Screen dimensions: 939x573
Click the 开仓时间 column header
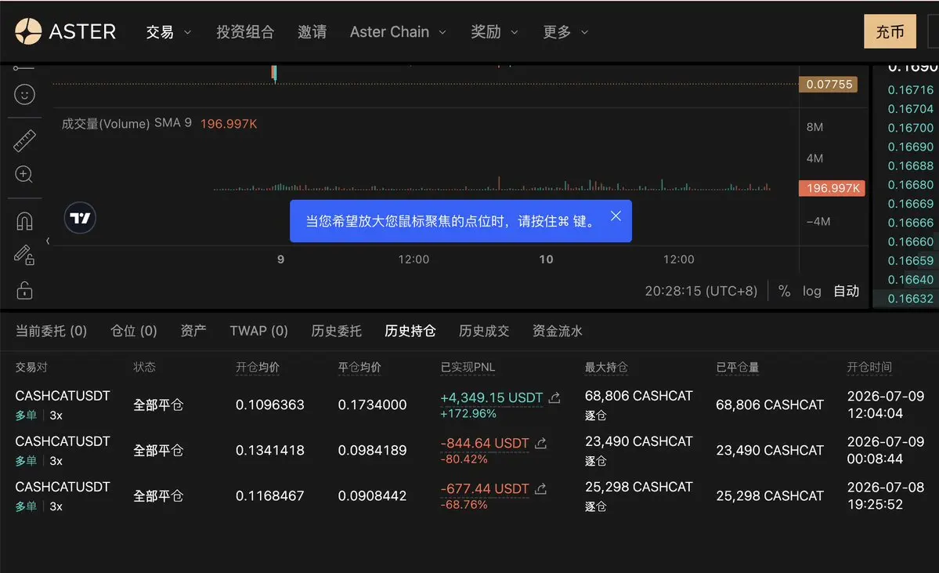869,367
